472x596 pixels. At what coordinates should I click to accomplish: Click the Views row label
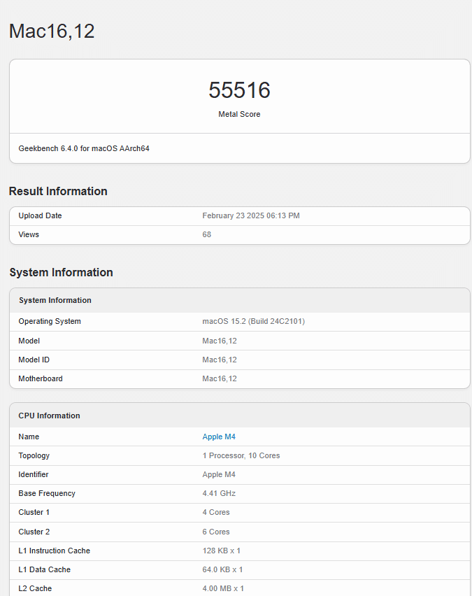[29, 234]
